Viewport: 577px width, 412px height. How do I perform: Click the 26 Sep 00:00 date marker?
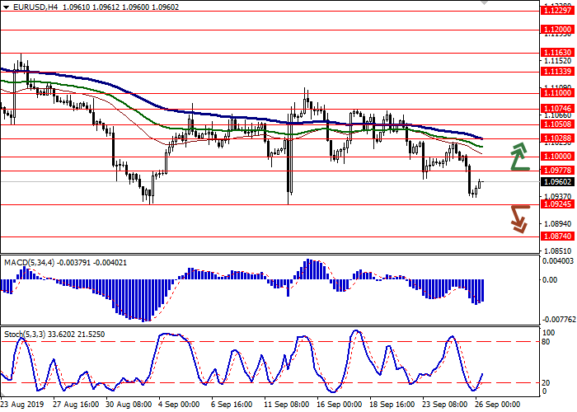pyautogui.click(x=499, y=406)
